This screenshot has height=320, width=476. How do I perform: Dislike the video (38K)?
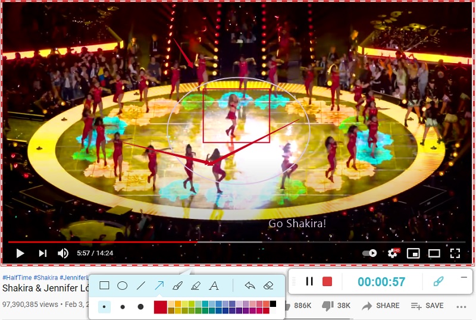pos(336,306)
